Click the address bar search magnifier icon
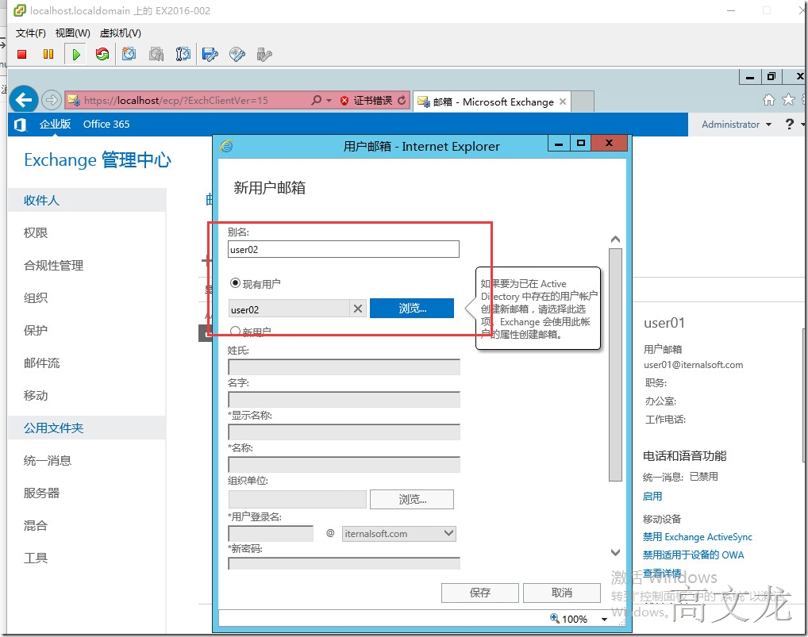Image resolution: width=808 pixels, height=637 pixels. click(317, 100)
